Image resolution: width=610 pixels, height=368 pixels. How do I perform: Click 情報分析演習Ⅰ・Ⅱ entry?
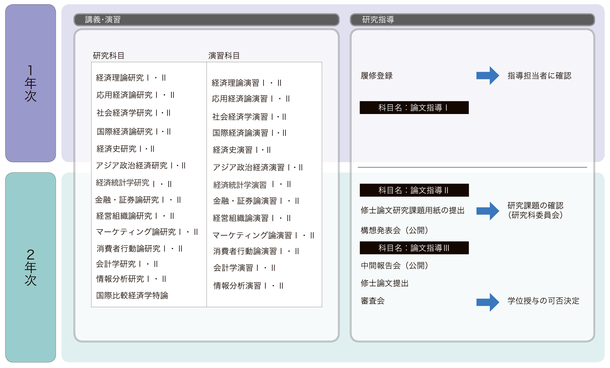click(248, 286)
